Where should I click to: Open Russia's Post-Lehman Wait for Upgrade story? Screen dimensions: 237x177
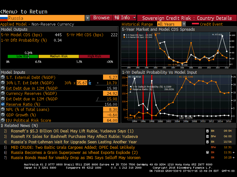point(74,142)
